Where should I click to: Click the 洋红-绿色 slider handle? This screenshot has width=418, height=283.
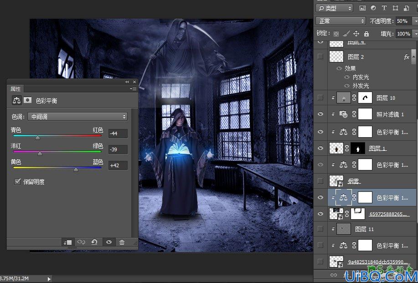[x=40, y=154]
